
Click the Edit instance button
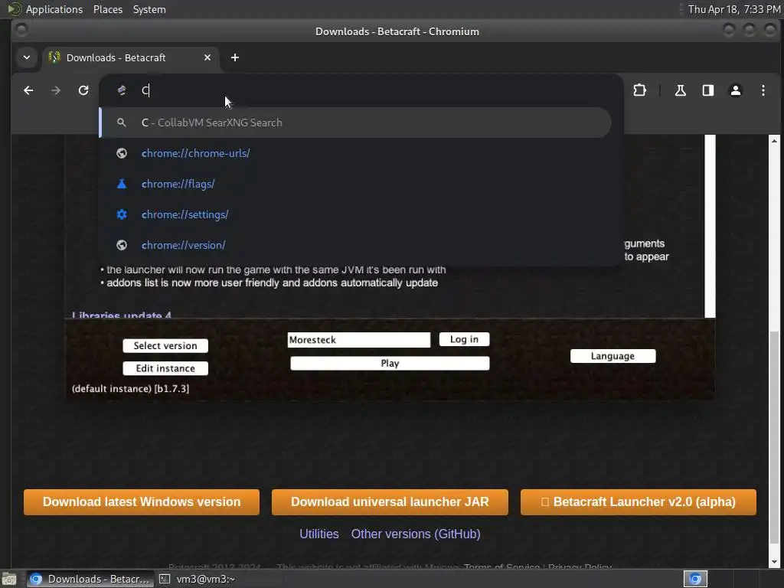point(165,368)
